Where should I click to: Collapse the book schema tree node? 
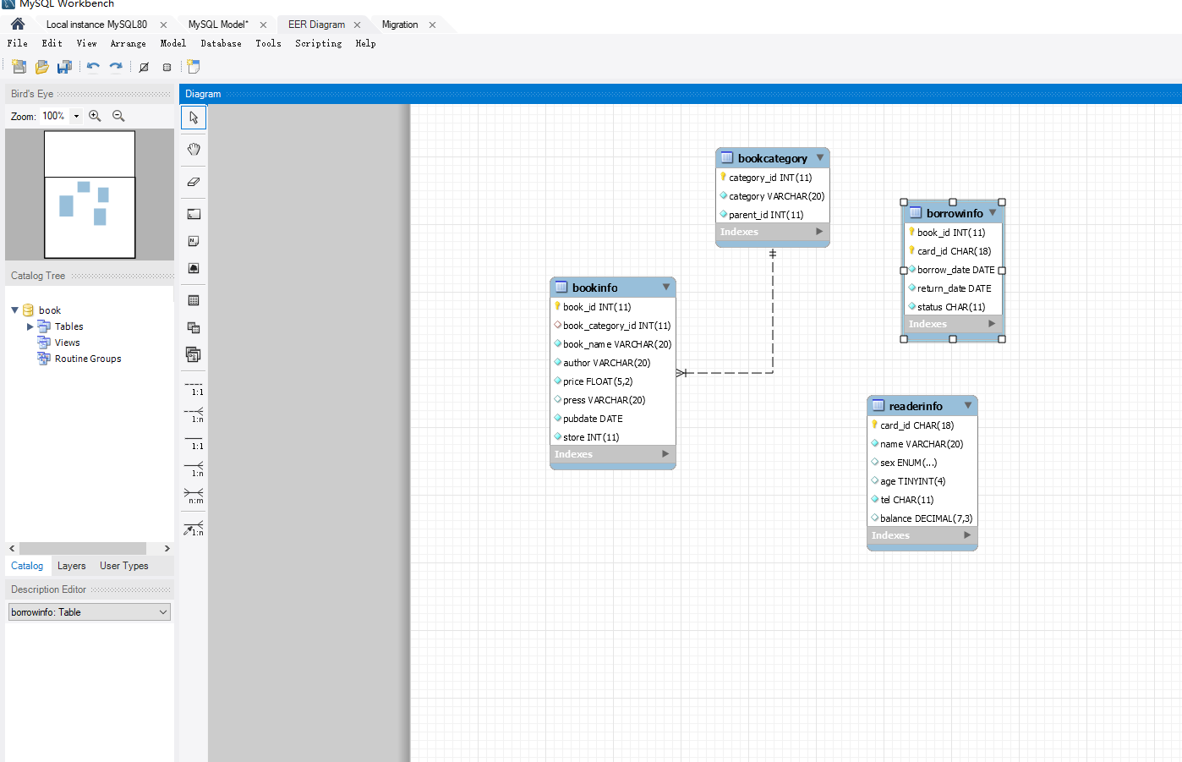pos(15,310)
